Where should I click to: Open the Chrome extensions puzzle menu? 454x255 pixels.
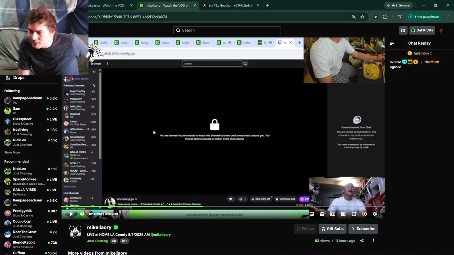tap(385, 17)
